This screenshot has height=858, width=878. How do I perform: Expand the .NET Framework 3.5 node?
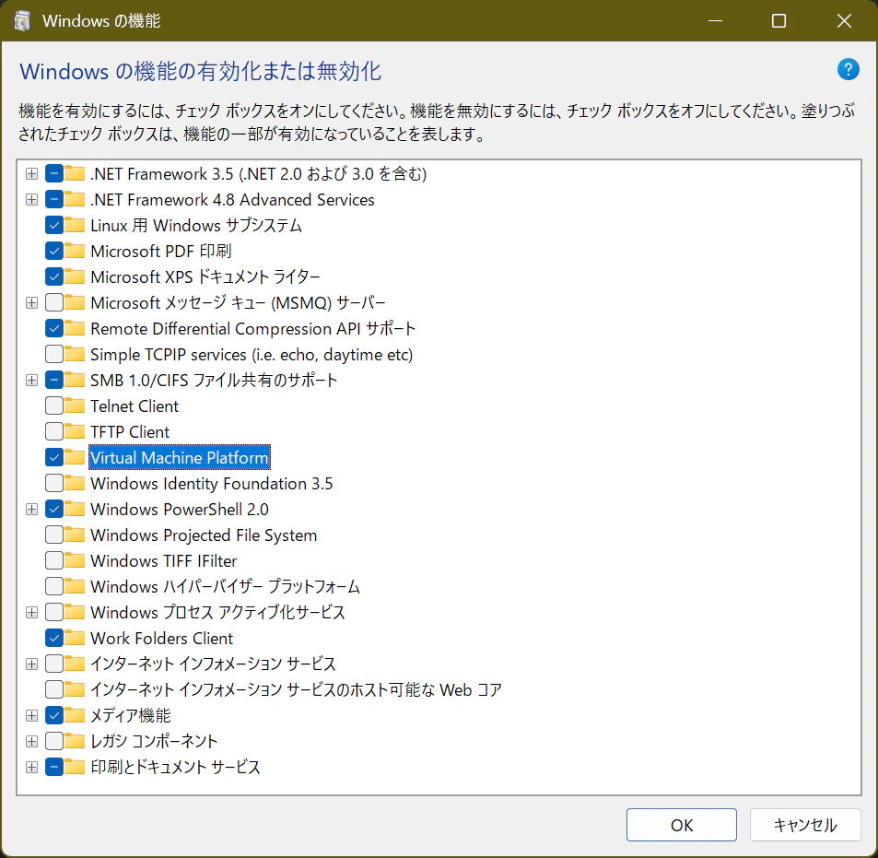pyautogui.click(x=32, y=173)
